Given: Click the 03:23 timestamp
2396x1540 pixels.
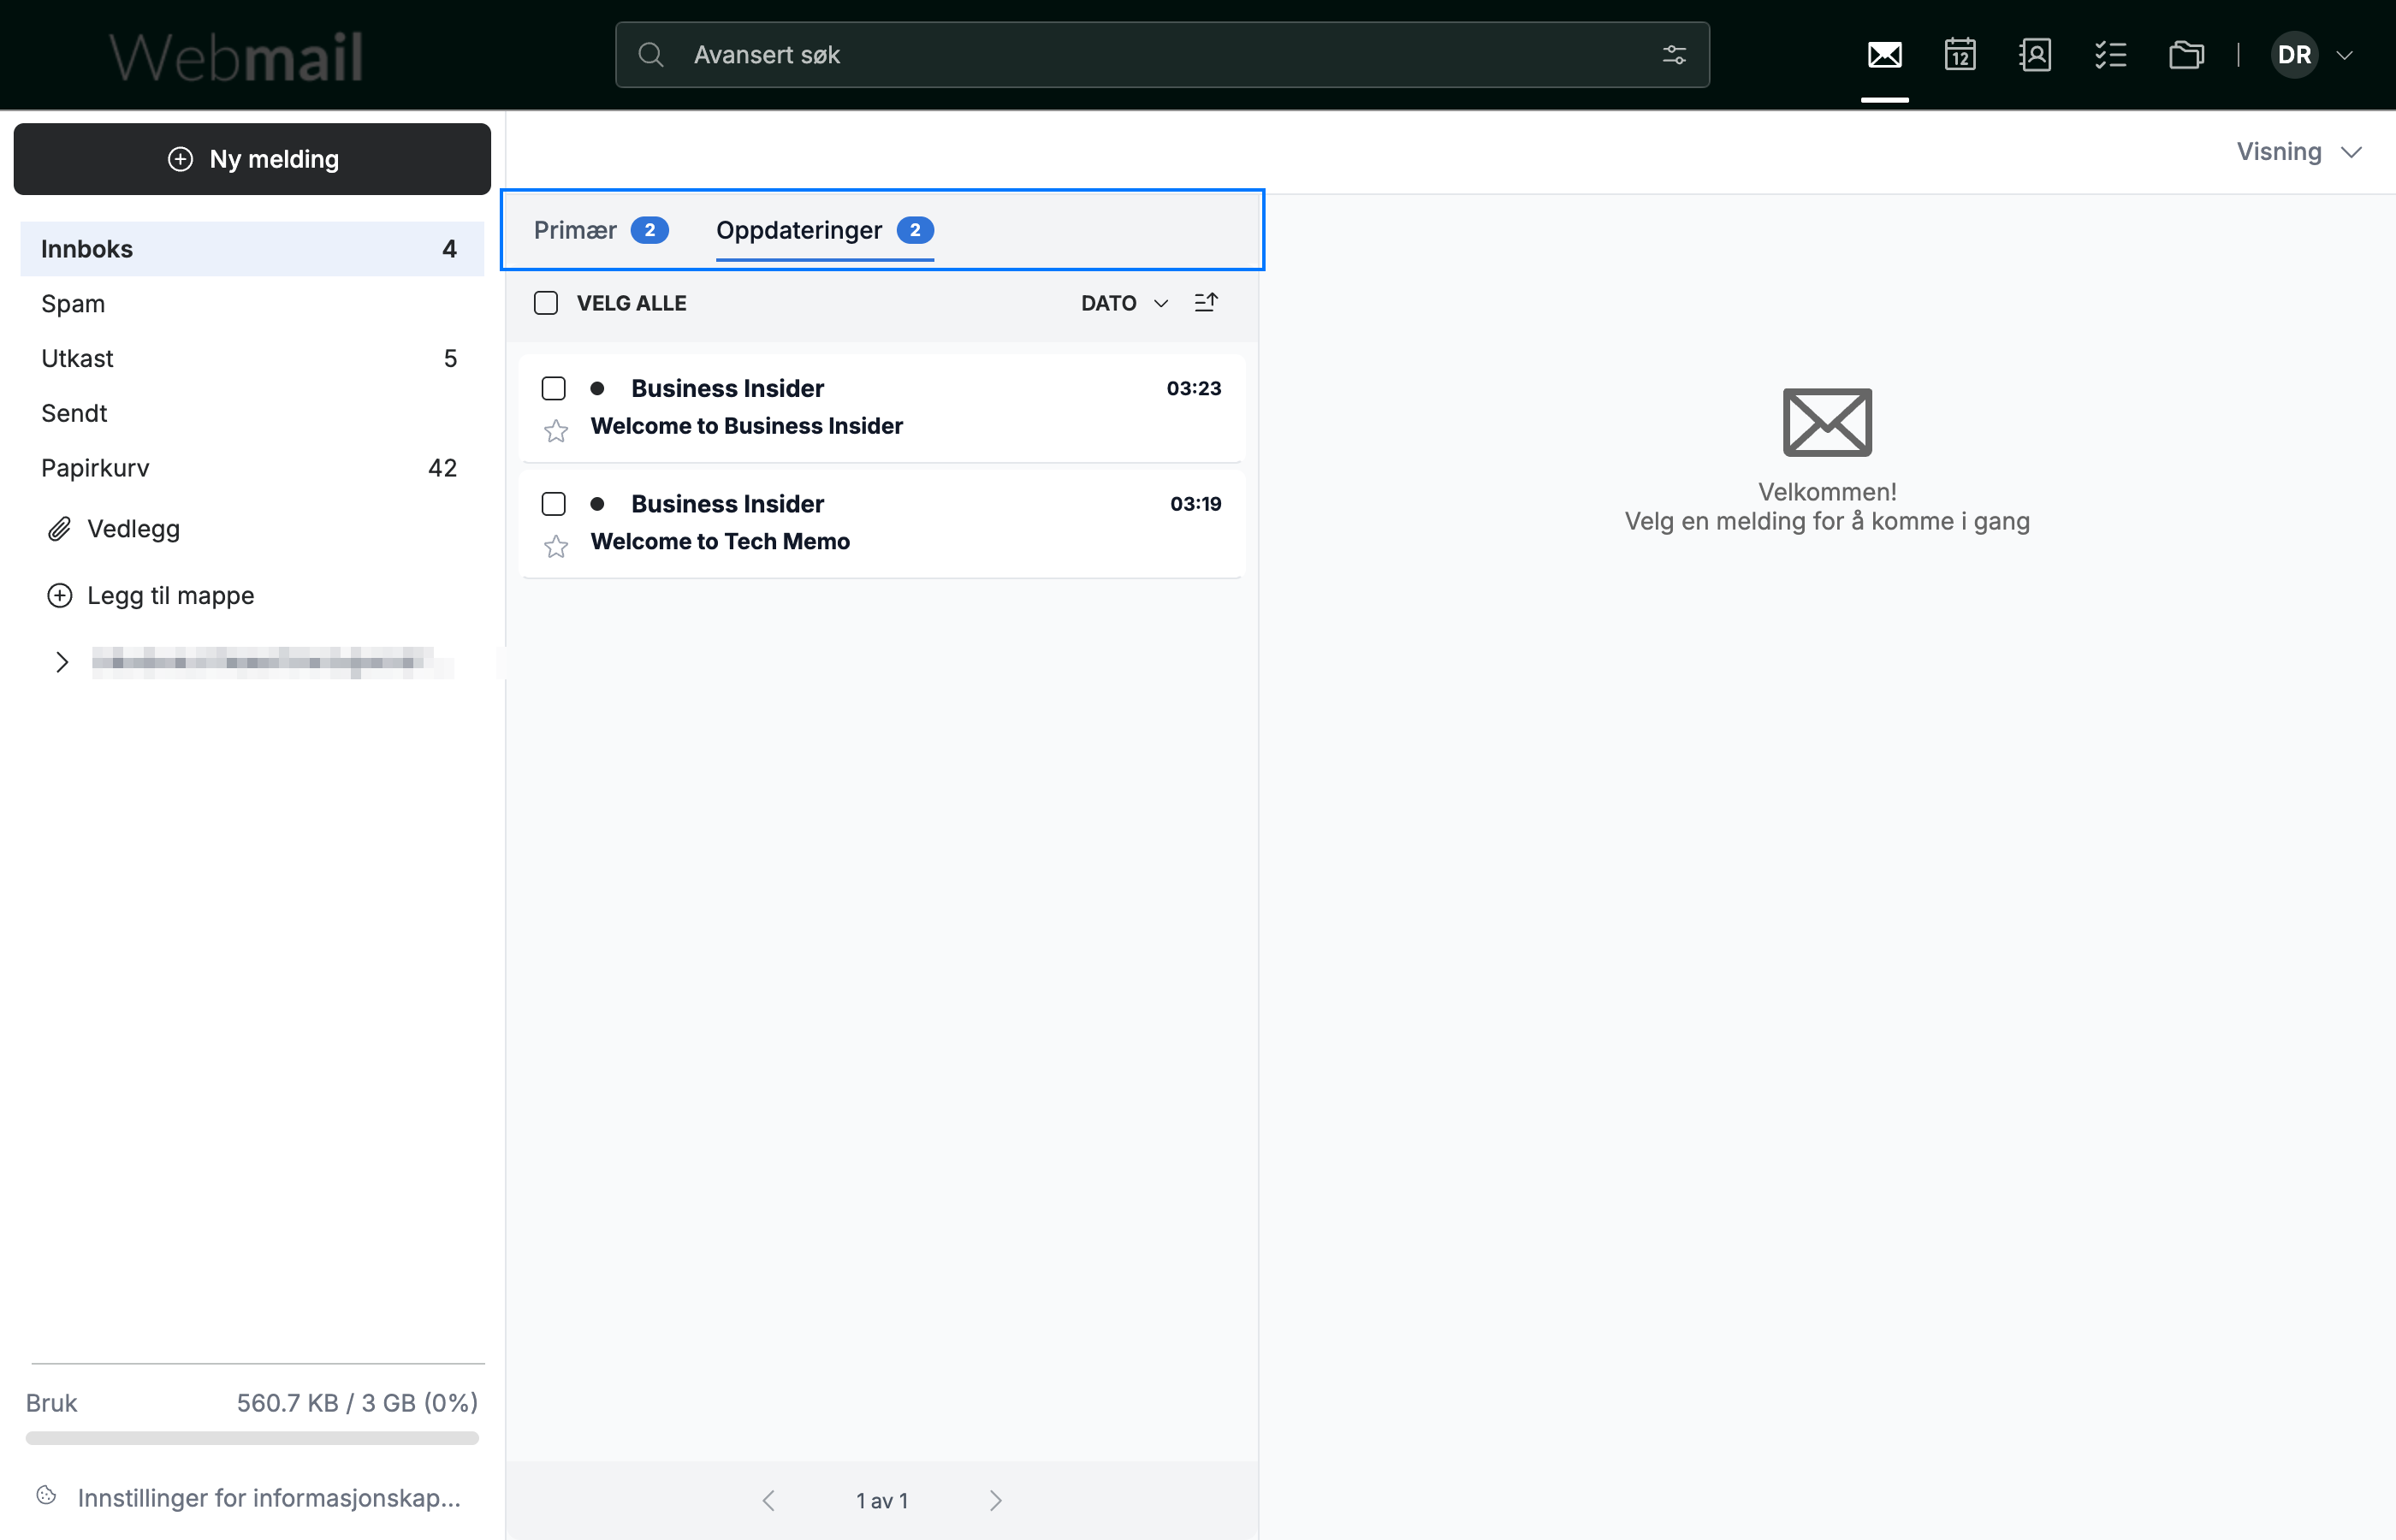Looking at the screenshot, I should (x=1194, y=388).
